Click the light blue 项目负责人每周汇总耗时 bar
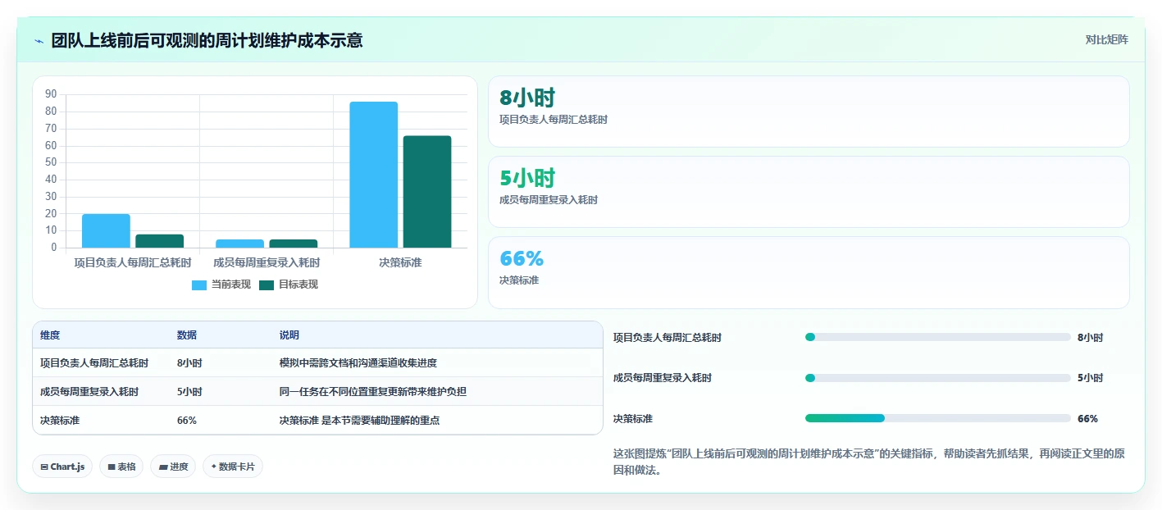The image size is (1162, 510). click(106, 230)
